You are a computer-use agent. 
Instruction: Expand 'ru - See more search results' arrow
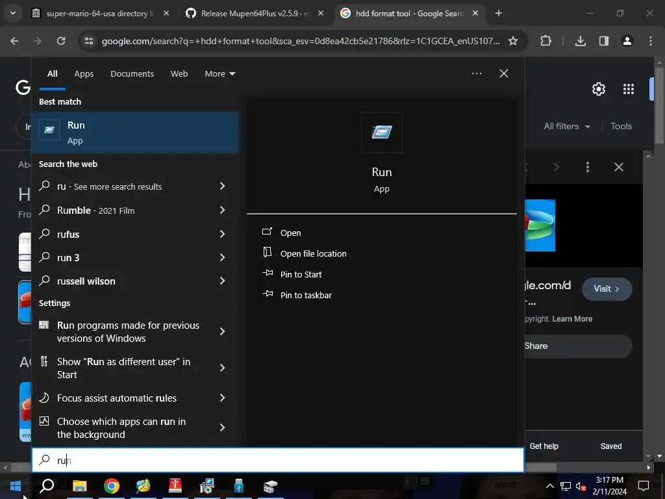222,186
